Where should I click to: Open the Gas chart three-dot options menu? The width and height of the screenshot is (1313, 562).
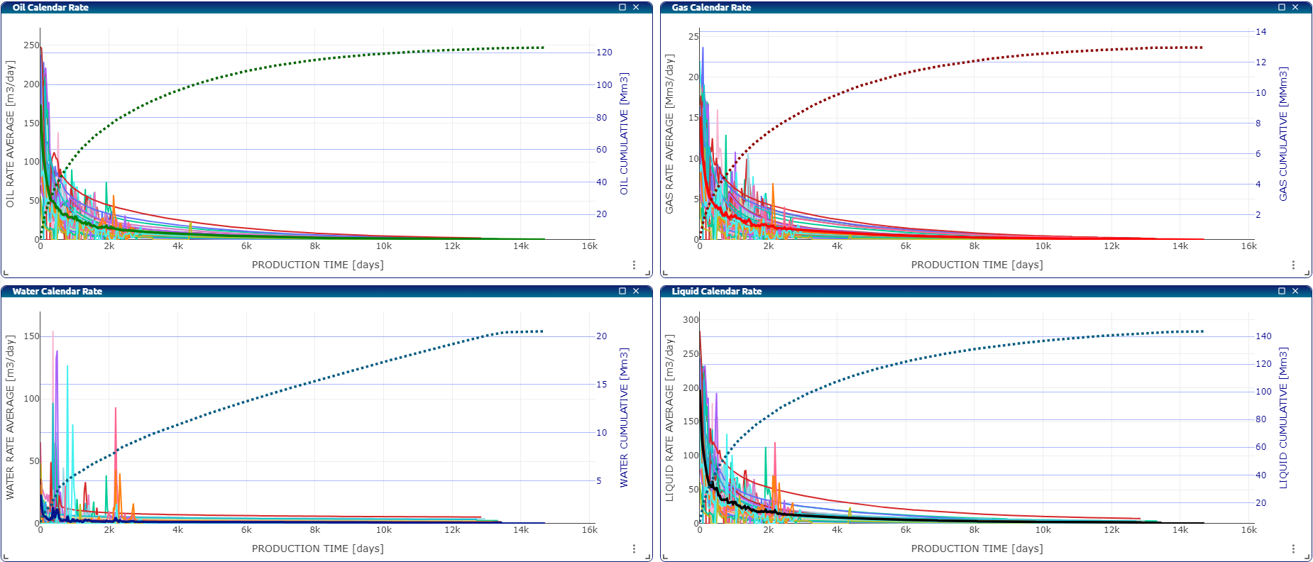pyautogui.click(x=1293, y=265)
